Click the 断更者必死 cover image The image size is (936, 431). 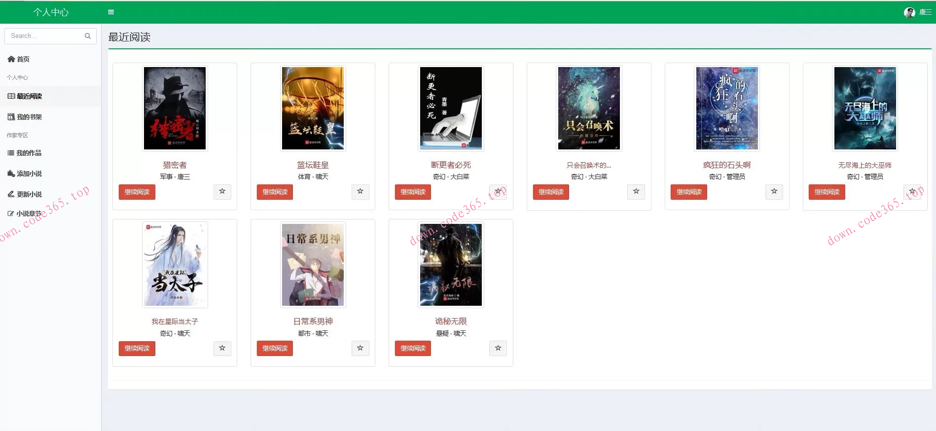point(451,108)
